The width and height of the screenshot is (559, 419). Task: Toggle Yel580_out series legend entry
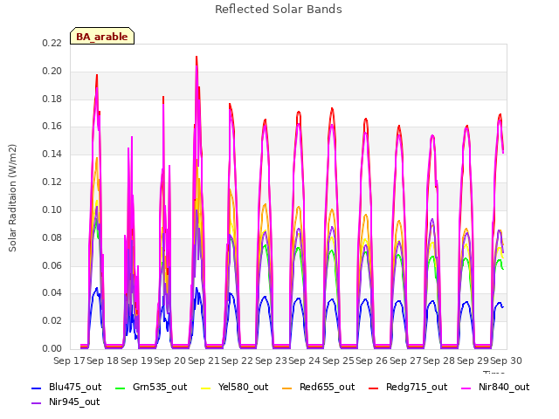click(x=235, y=387)
